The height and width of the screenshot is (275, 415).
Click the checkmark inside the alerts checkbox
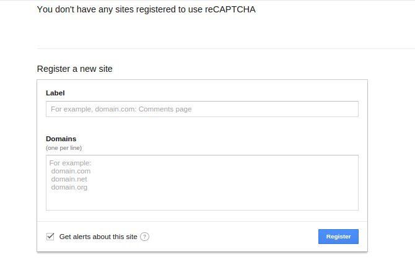click(x=50, y=236)
